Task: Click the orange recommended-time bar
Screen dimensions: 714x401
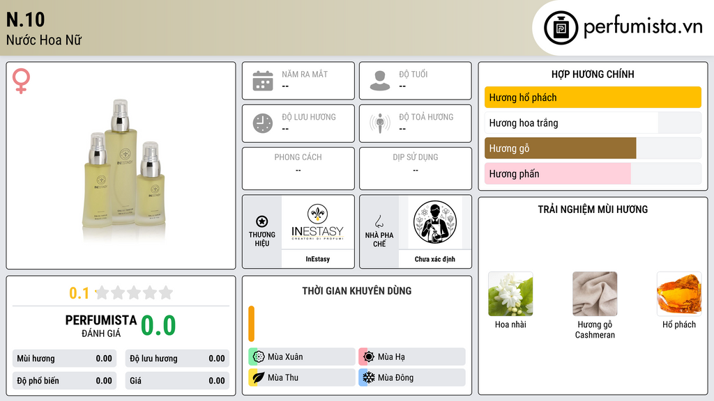Action: 251,324
